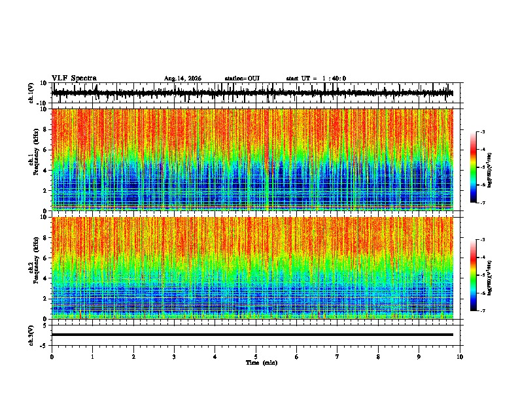Click the "ch.3(V)" axis label
Viewport: 518px width, 400px height.
31,336
